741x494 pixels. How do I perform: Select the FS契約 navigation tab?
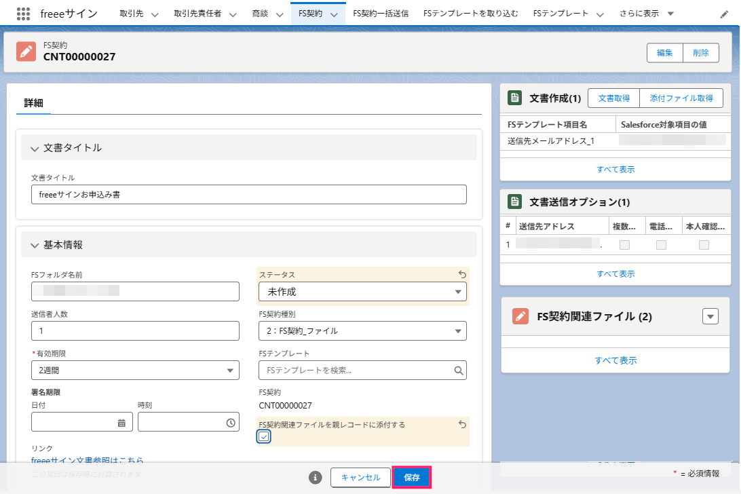(x=311, y=14)
